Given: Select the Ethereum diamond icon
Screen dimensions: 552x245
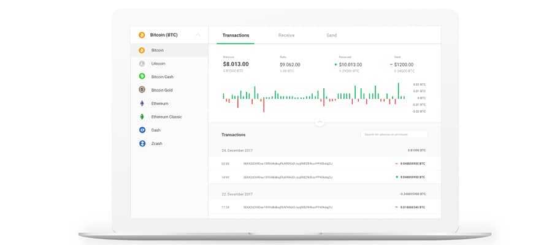Looking at the screenshot, I should point(142,104).
